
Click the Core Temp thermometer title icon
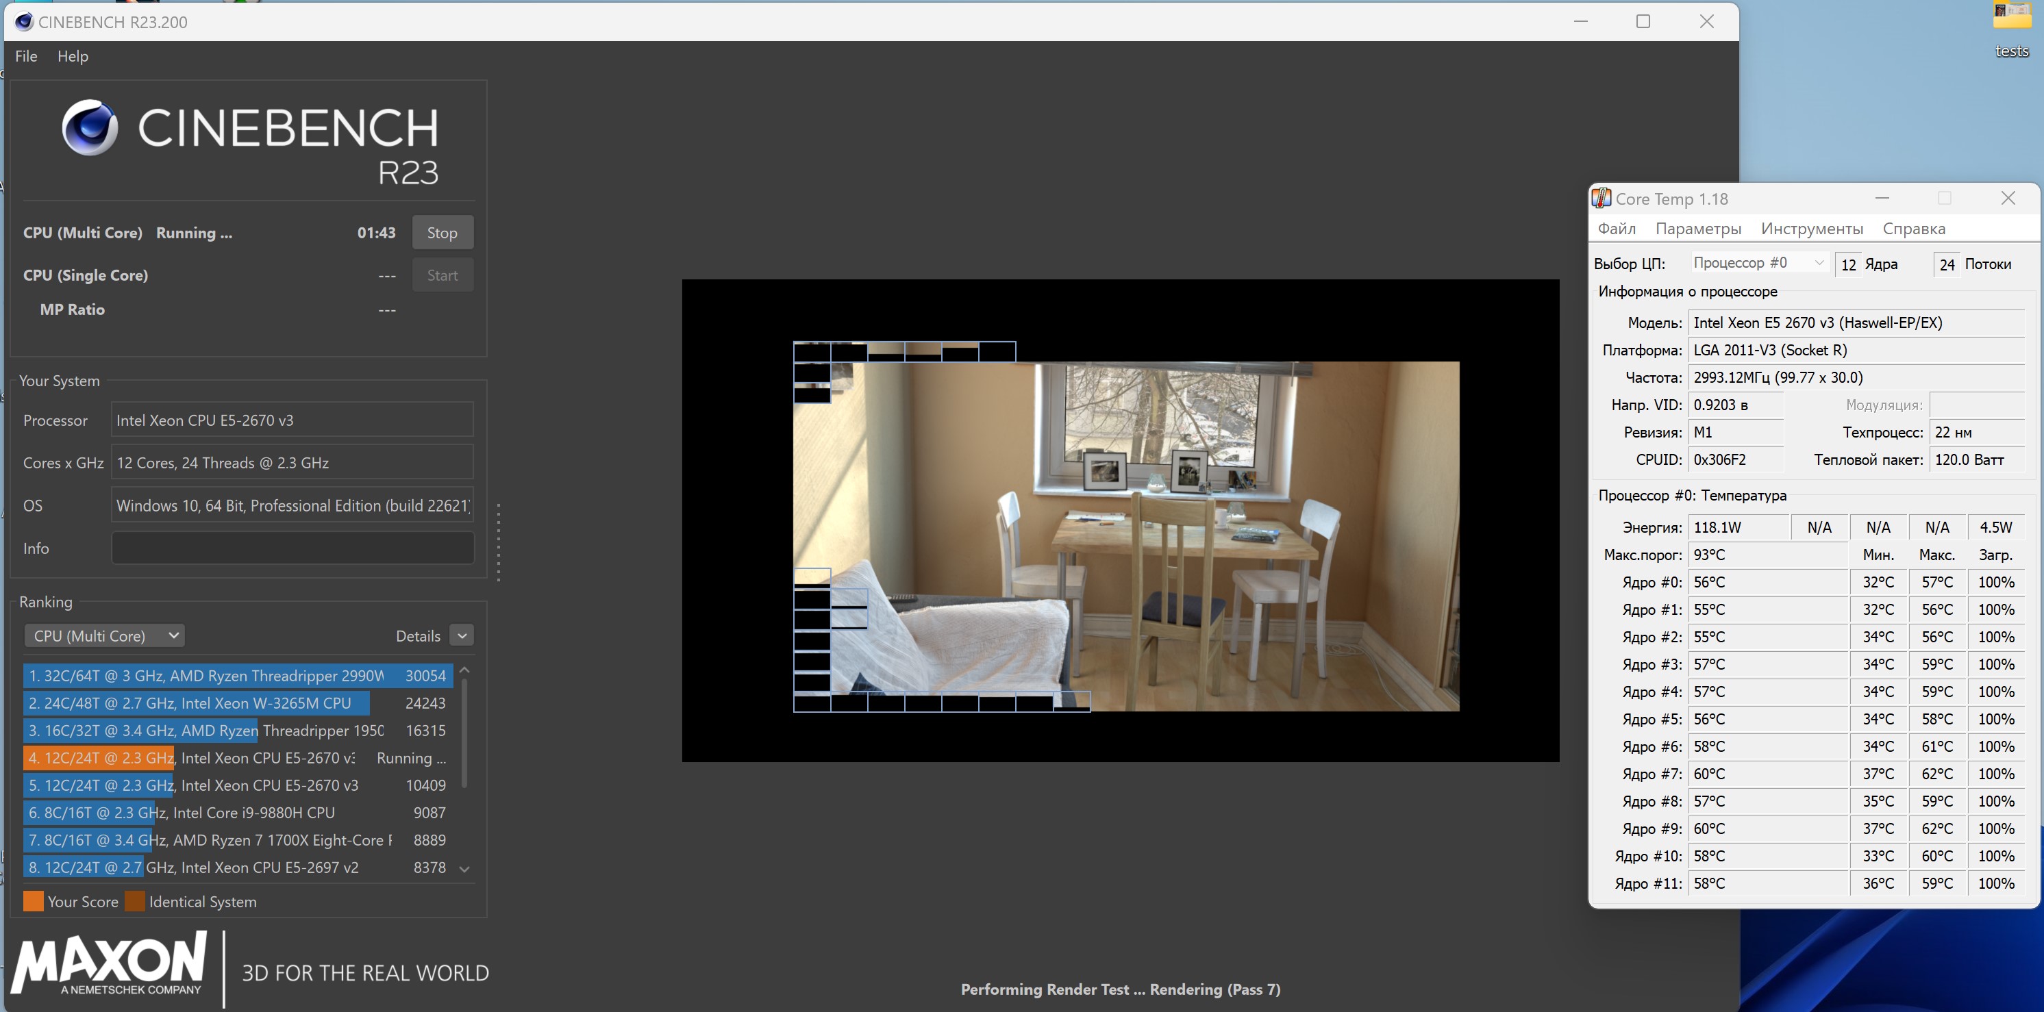click(1601, 199)
